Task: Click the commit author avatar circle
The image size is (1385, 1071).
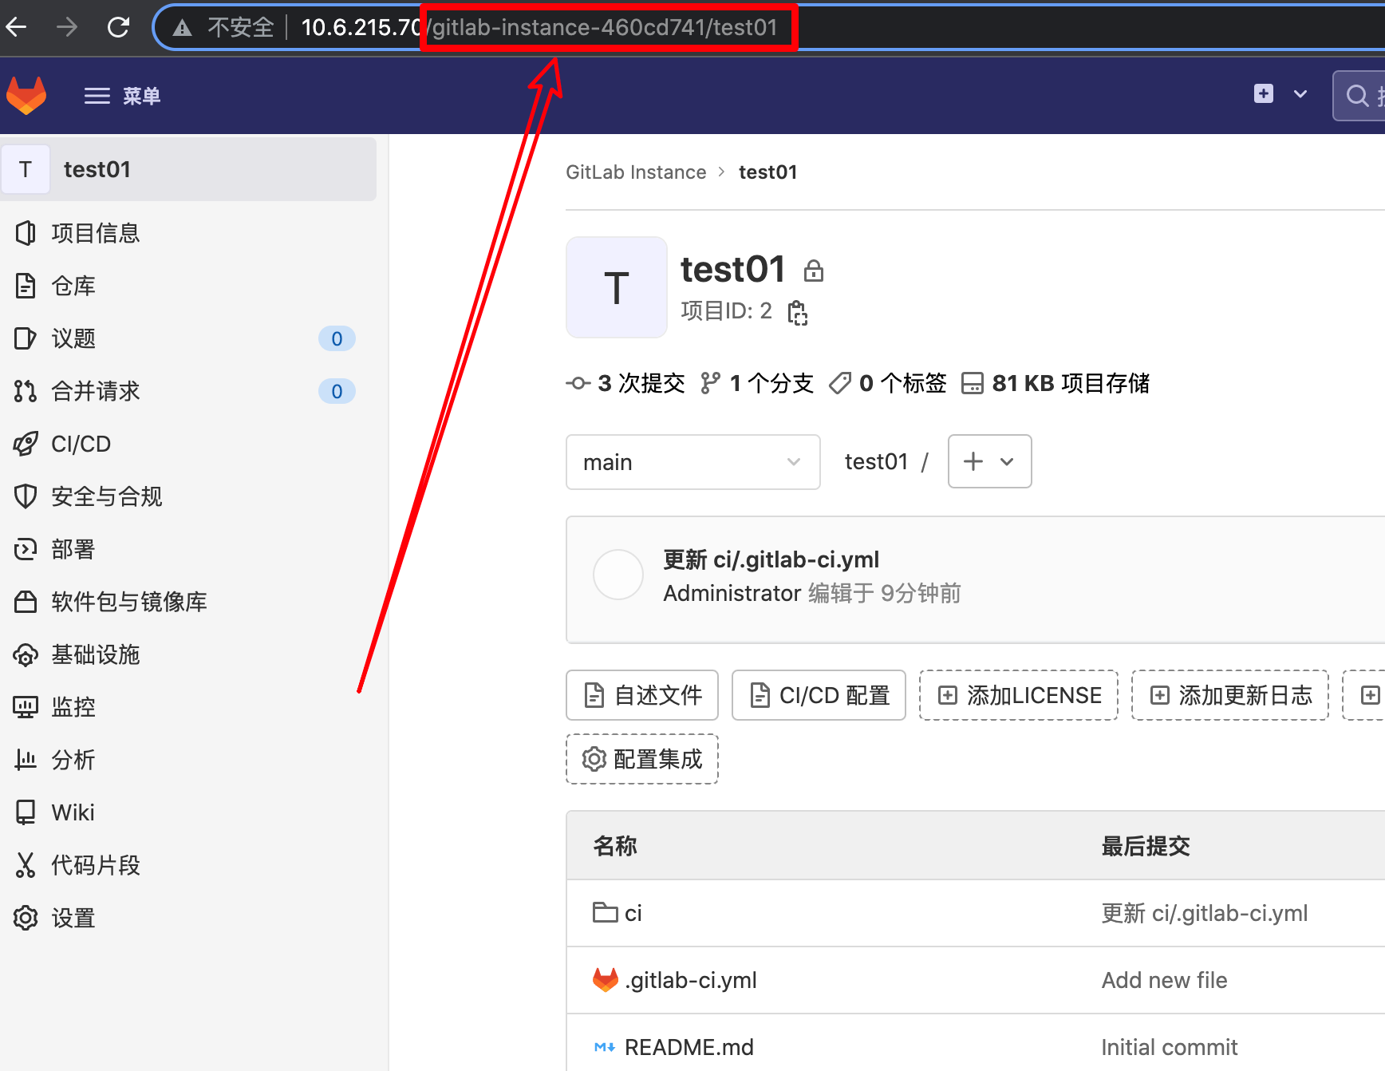Action: point(618,575)
